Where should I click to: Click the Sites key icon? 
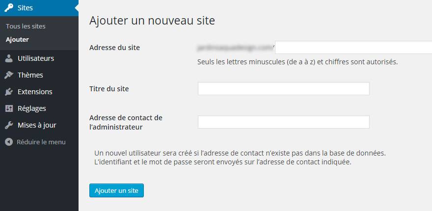(9, 8)
